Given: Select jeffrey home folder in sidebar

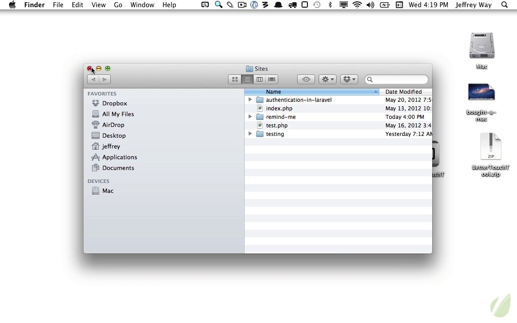Looking at the screenshot, I should click(x=111, y=146).
